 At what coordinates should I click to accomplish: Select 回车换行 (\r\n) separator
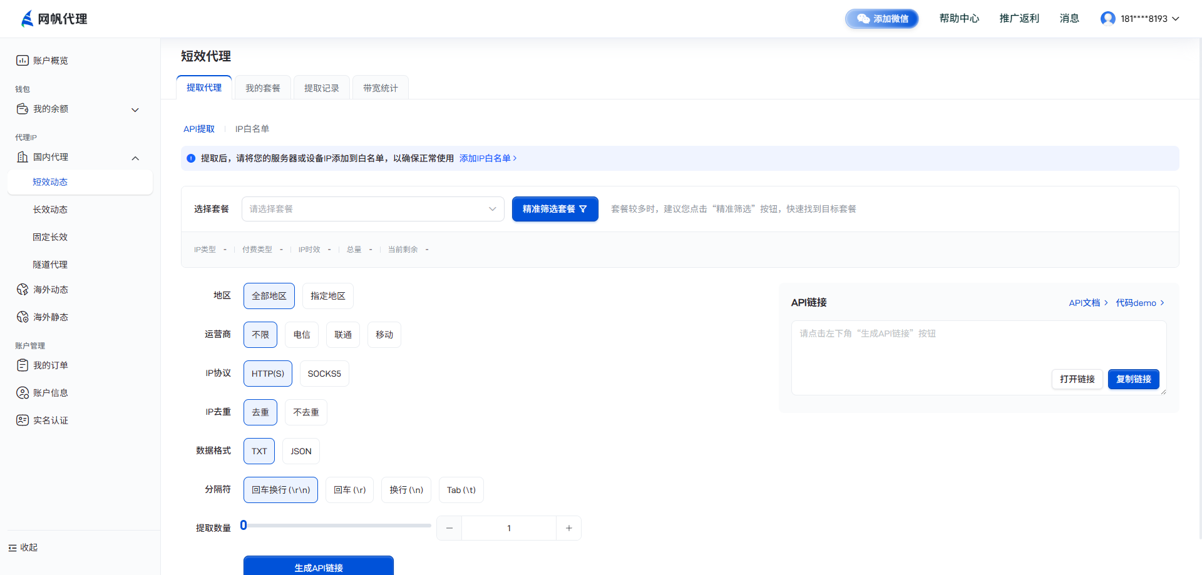tap(281, 490)
